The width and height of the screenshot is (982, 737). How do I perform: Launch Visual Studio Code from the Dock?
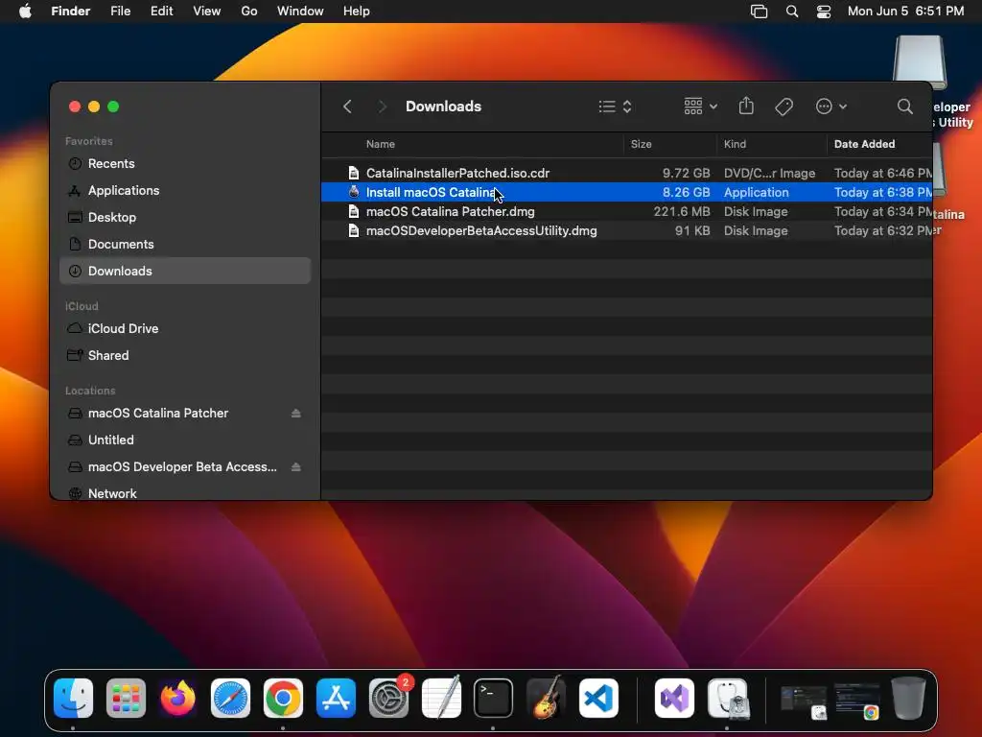pos(598,699)
